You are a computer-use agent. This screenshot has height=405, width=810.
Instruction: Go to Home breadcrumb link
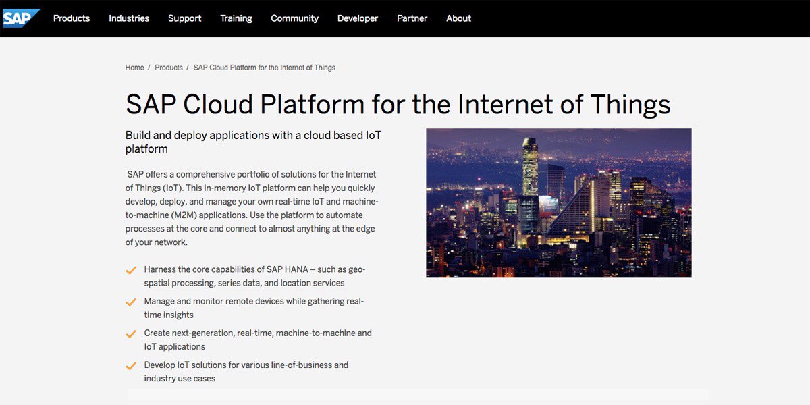pyautogui.click(x=135, y=67)
